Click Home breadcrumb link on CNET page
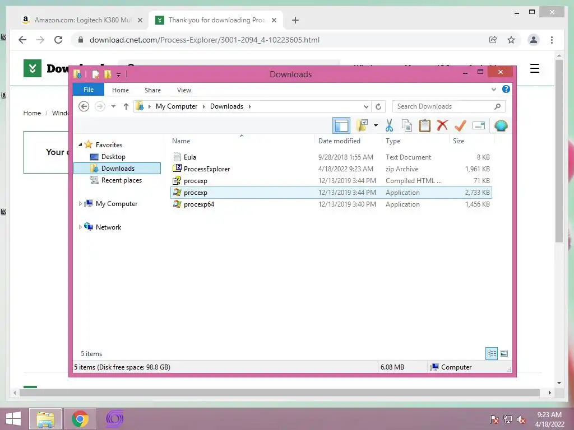The image size is (574, 430). [32, 113]
